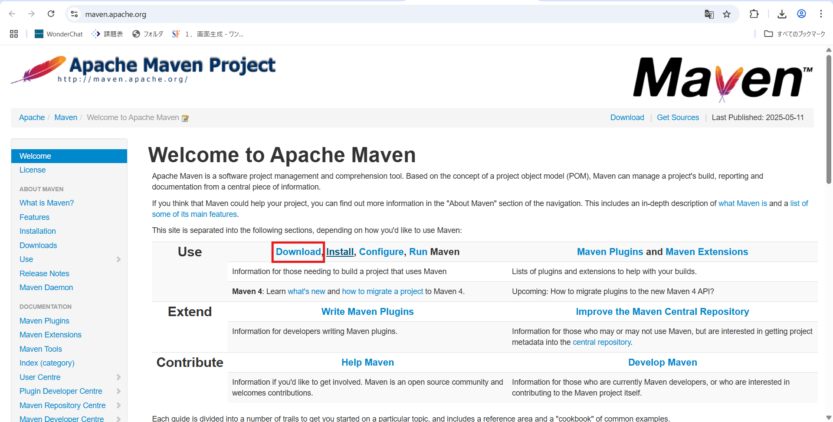Image resolution: width=833 pixels, height=422 pixels.
Task: Select the Welcome sidebar item
Action: point(69,156)
